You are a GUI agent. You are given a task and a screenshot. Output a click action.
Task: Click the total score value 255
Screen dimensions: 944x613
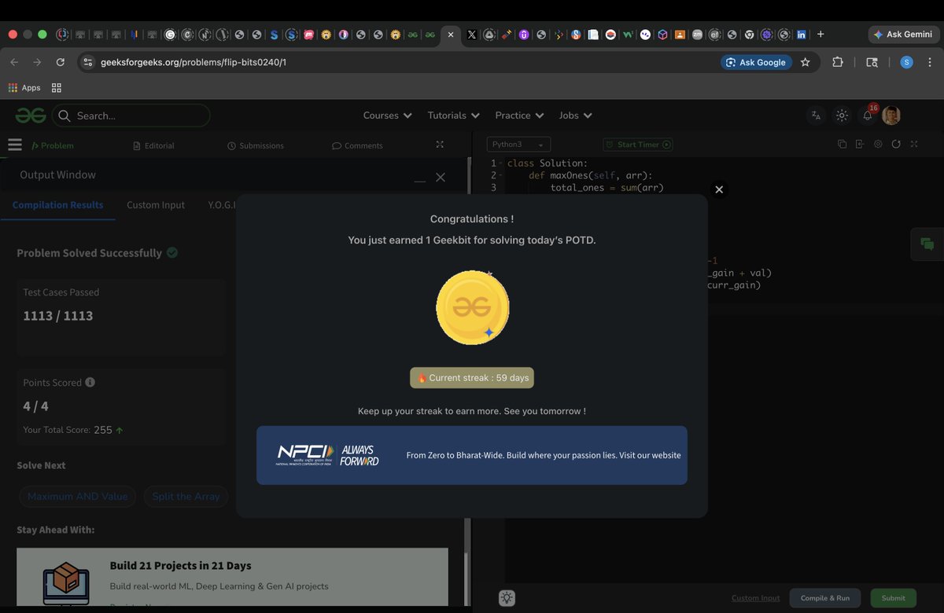coord(102,430)
